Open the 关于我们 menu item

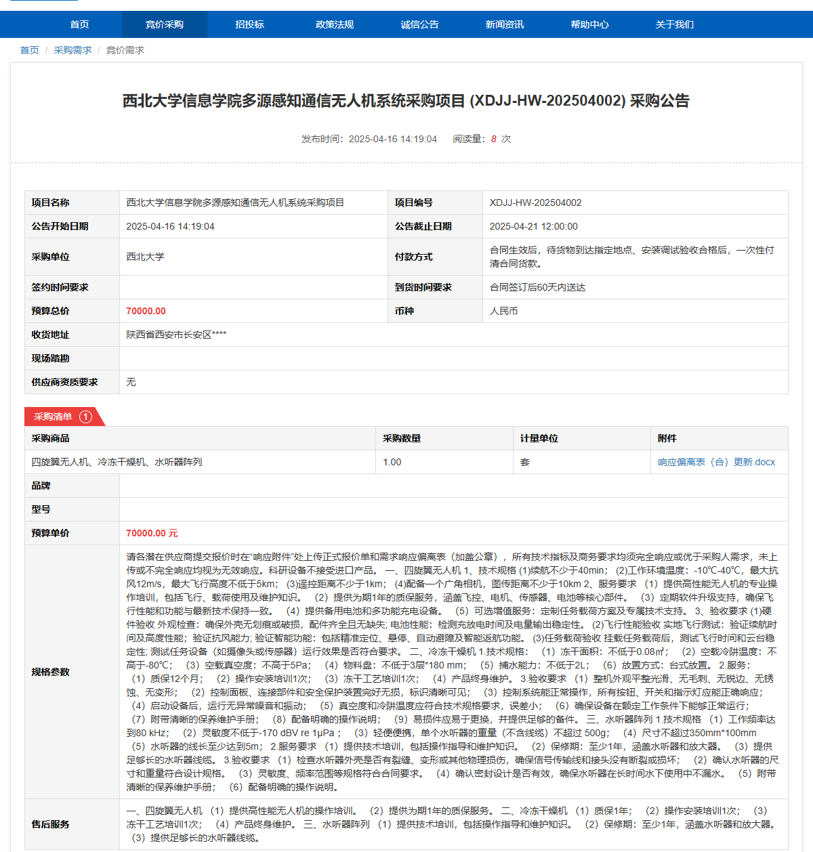point(674,24)
